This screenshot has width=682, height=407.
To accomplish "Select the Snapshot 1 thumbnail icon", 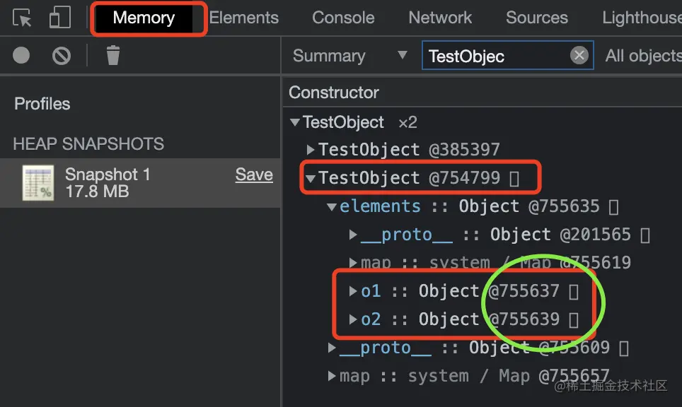I will tap(37, 183).
